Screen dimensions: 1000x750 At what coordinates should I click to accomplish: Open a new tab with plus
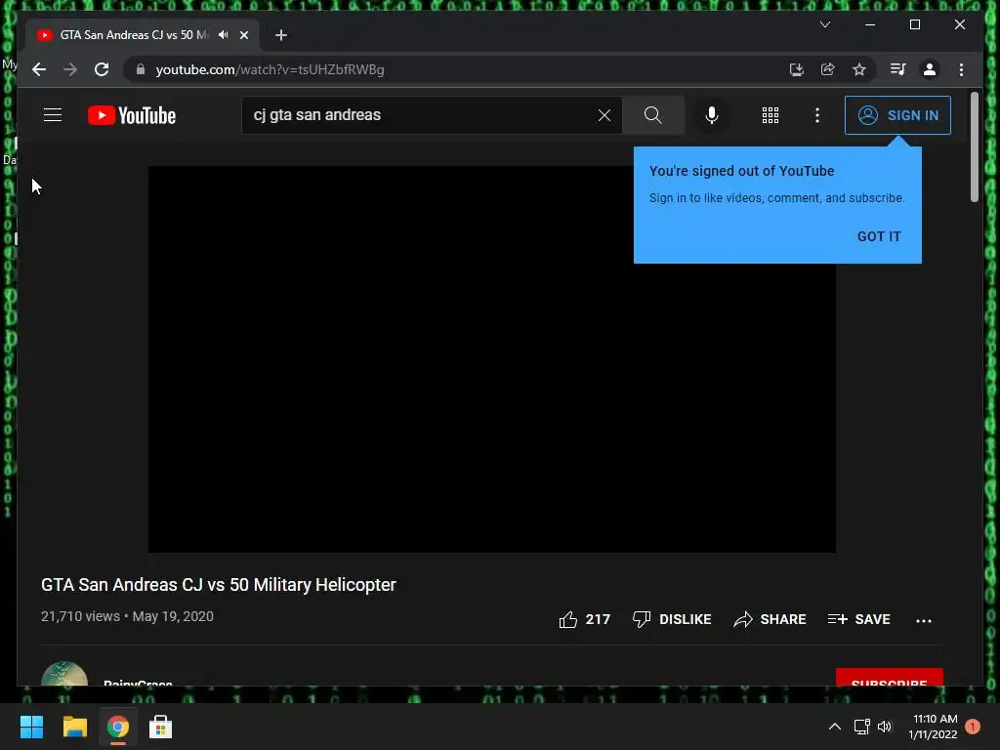pos(280,35)
